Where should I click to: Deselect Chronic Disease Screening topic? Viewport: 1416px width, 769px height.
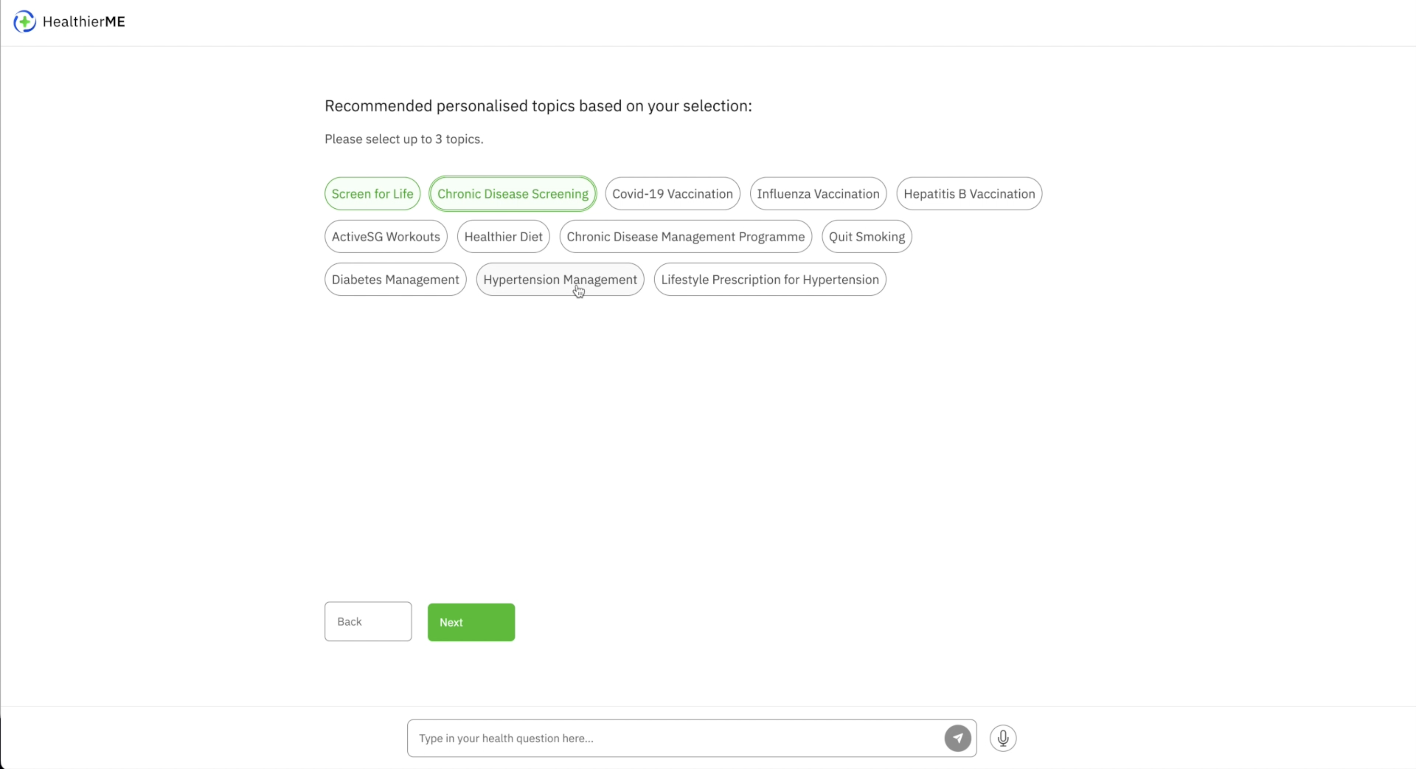512,193
